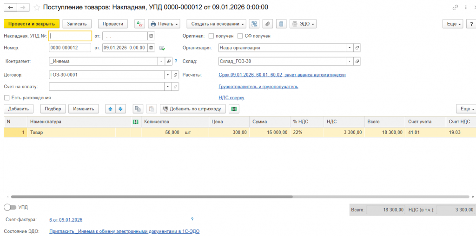476x236 pixels.
Task: Click the invite _Инвема to 1С-ЭДО link
Action: 125,231
